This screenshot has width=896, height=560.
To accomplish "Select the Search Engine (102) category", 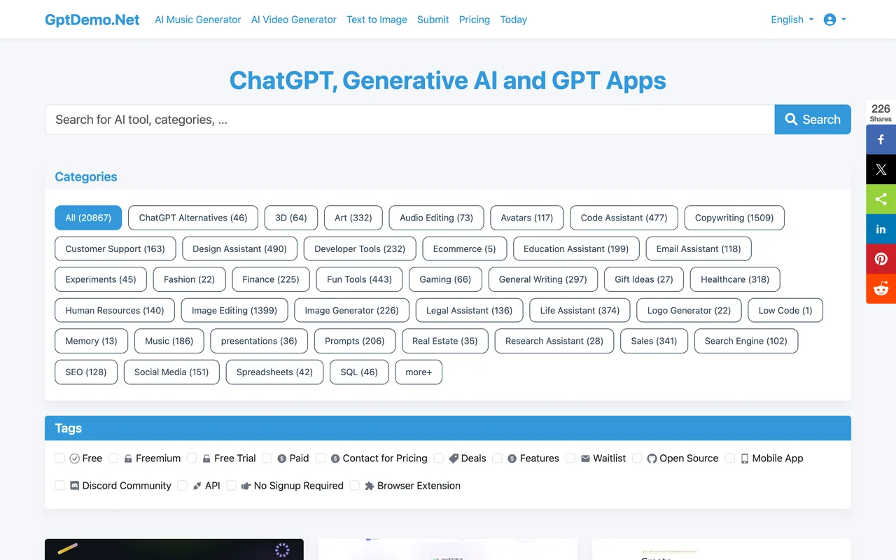I will (x=746, y=341).
